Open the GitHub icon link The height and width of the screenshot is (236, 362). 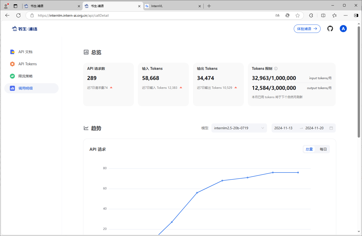[x=330, y=29]
